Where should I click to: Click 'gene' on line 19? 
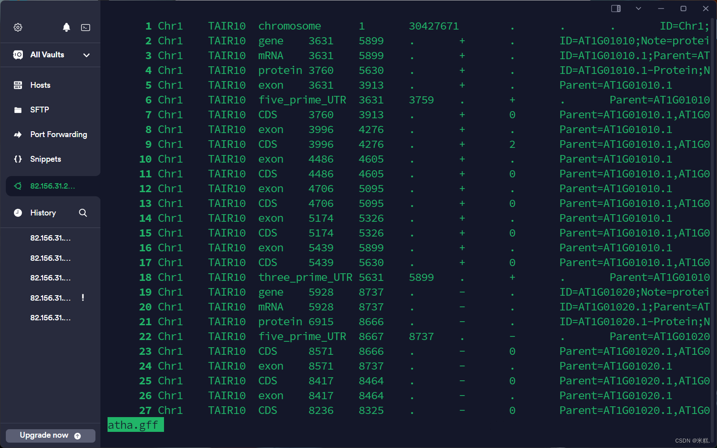point(271,292)
